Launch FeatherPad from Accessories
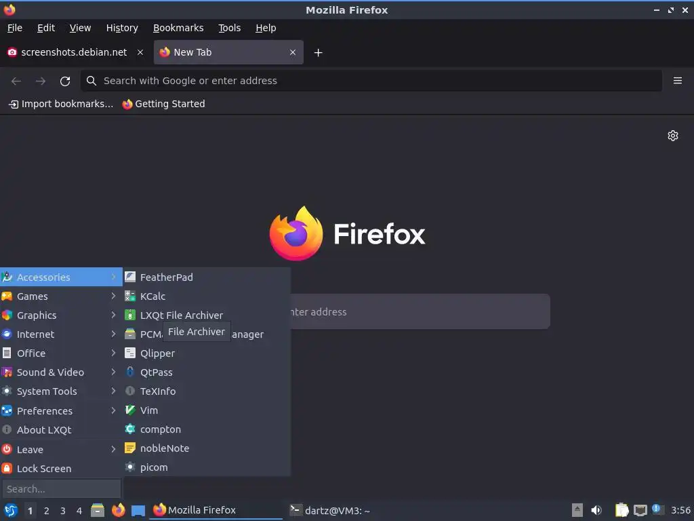Image resolution: width=694 pixels, height=521 pixels. (207, 277)
